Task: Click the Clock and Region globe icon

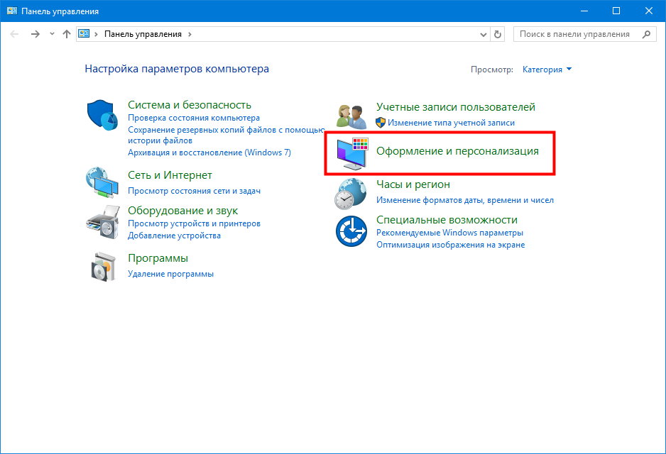Action: click(351, 194)
